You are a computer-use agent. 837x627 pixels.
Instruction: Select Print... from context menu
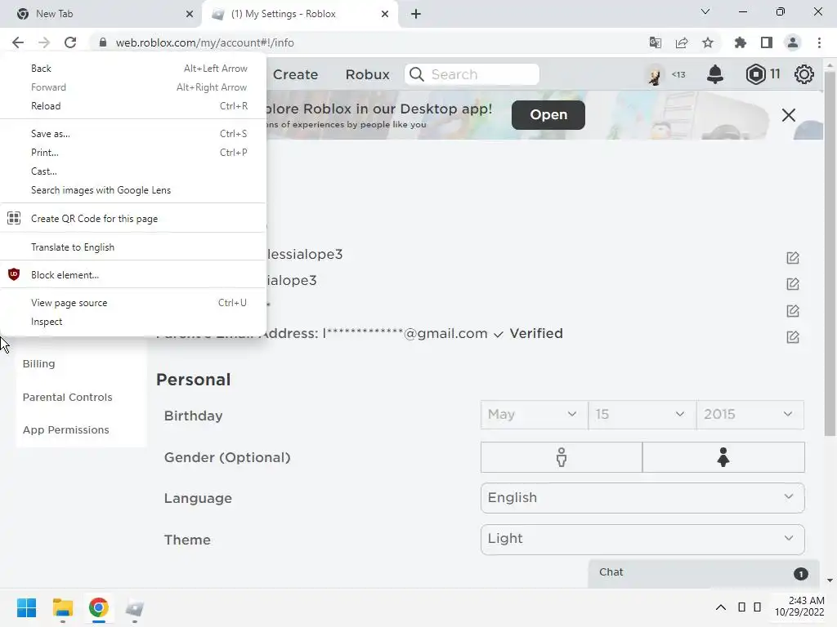[133, 153]
